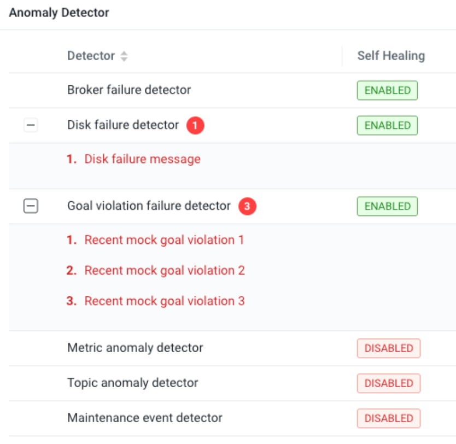Screen dimensions: 456x444
Task: Open the Disk failure message entry
Action: click(142, 159)
